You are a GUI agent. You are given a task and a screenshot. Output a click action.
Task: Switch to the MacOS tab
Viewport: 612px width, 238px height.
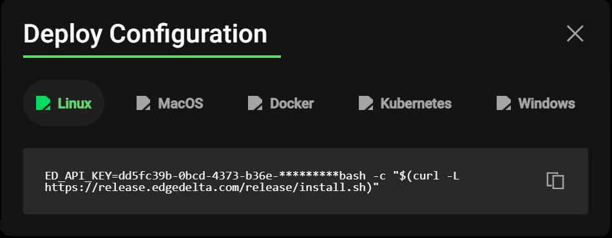[x=170, y=103]
